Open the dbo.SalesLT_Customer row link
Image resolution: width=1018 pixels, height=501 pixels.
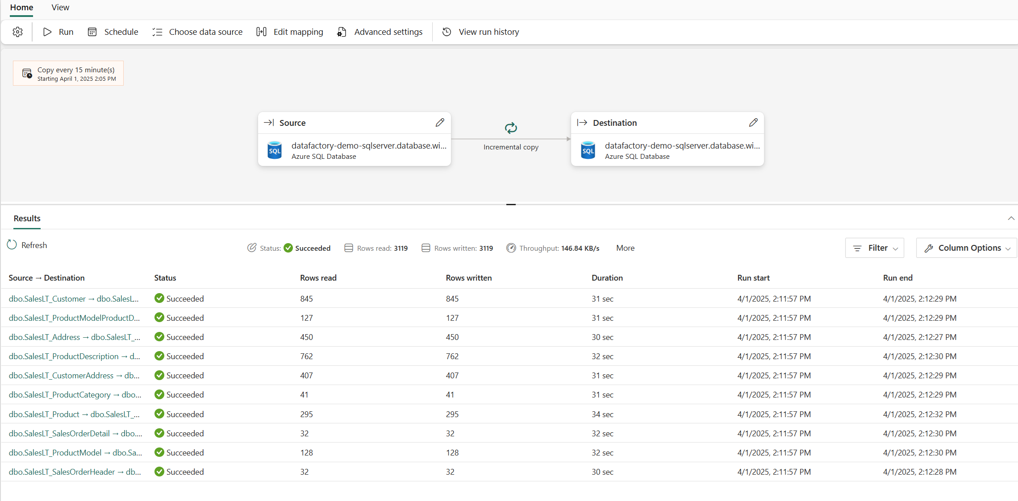pyautogui.click(x=74, y=298)
